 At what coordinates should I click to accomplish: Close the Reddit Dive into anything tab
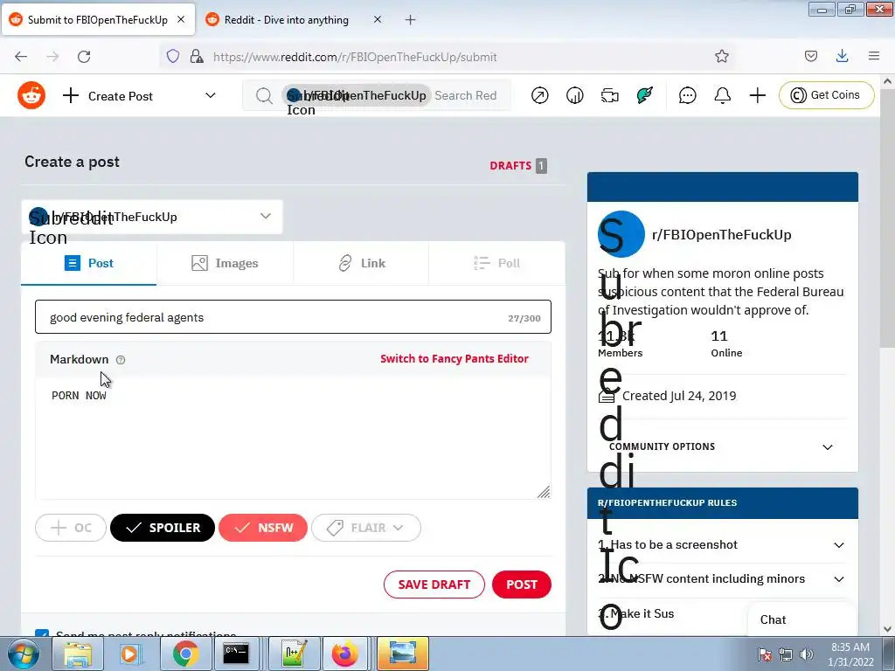click(378, 19)
